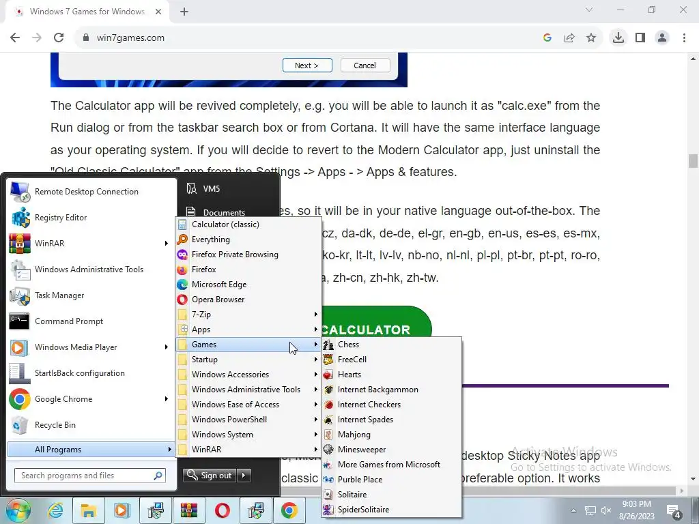699x524 pixels.
Task: Open More Games from Microsoft
Action: [x=391, y=464]
